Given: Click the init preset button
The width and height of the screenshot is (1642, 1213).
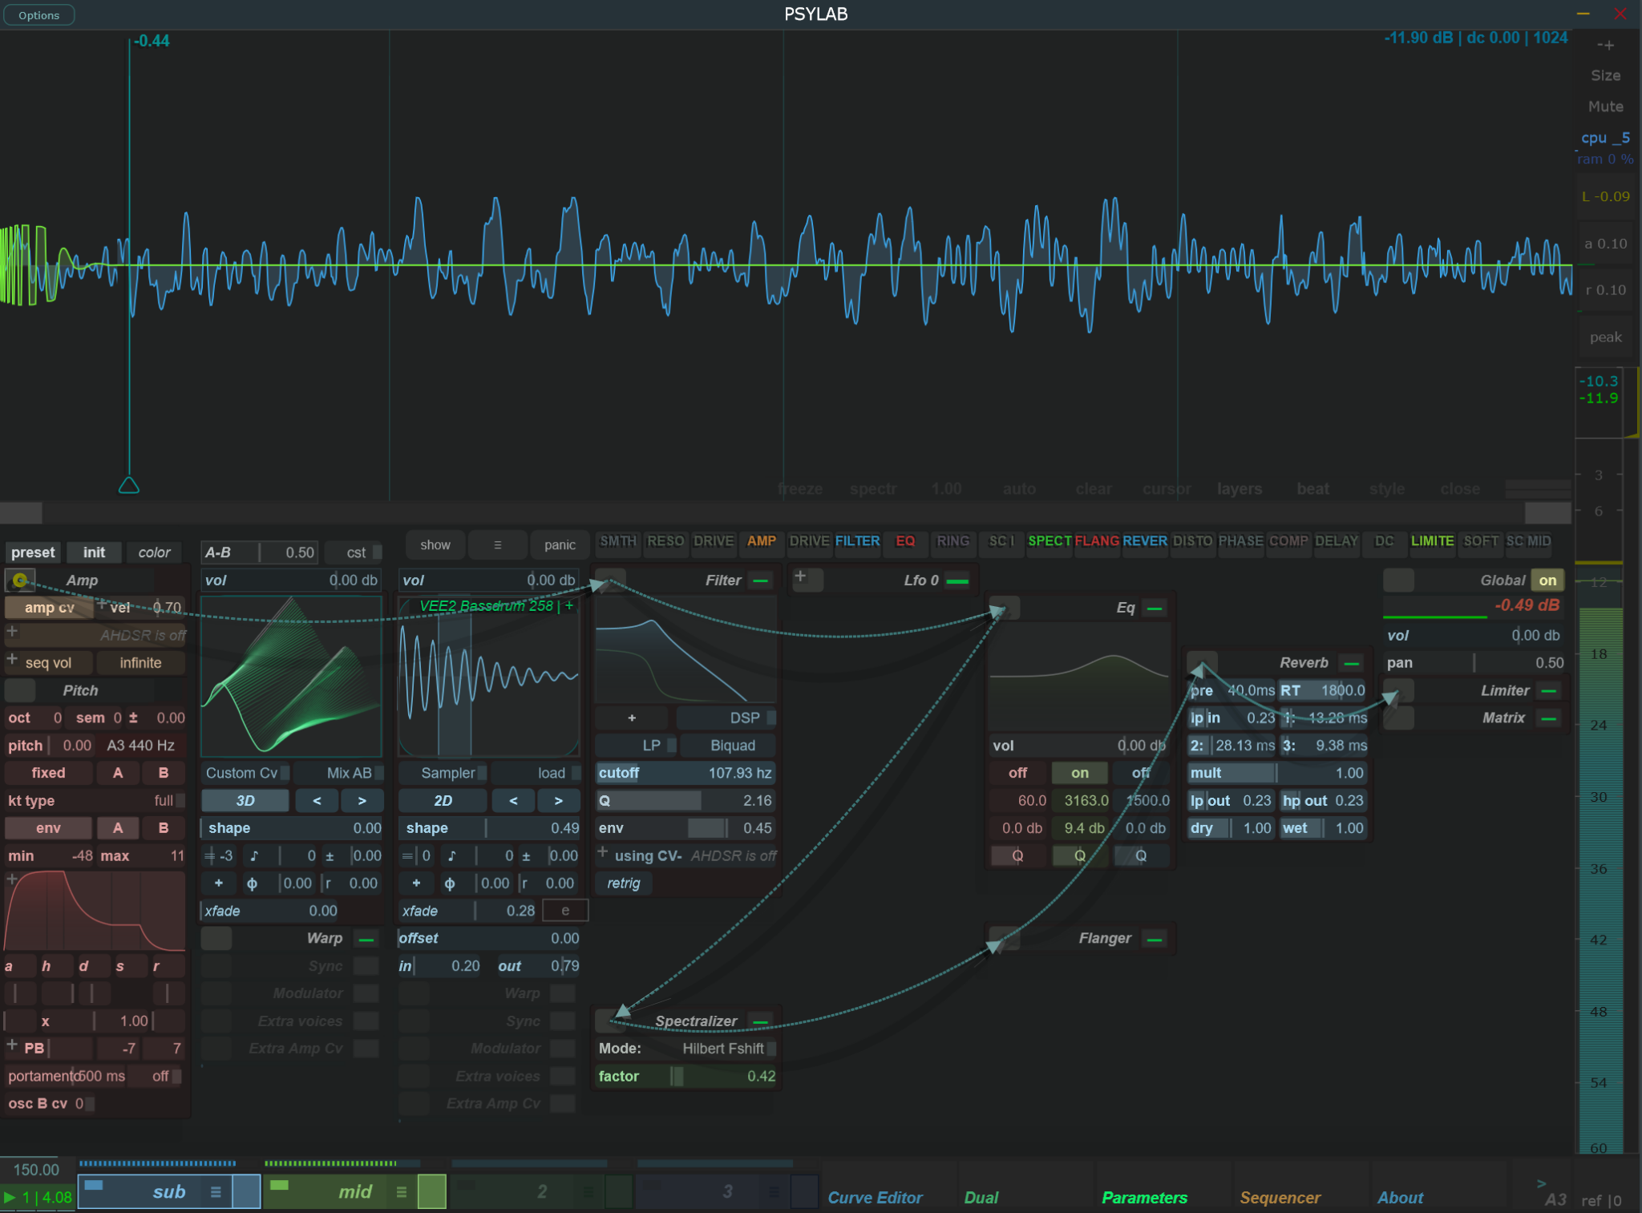Looking at the screenshot, I should tap(94, 552).
